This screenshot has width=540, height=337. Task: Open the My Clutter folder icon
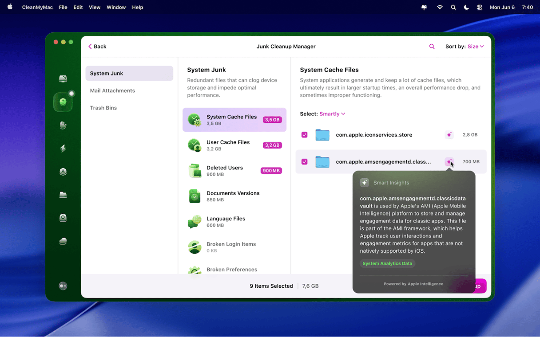[63, 195]
